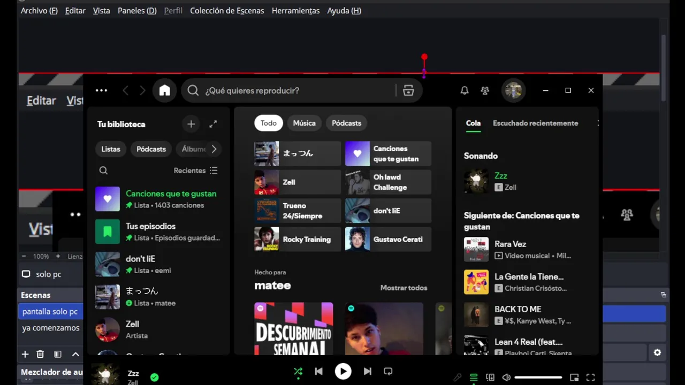
Task: Go to Spotify Home via house icon
Action: pyautogui.click(x=164, y=90)
